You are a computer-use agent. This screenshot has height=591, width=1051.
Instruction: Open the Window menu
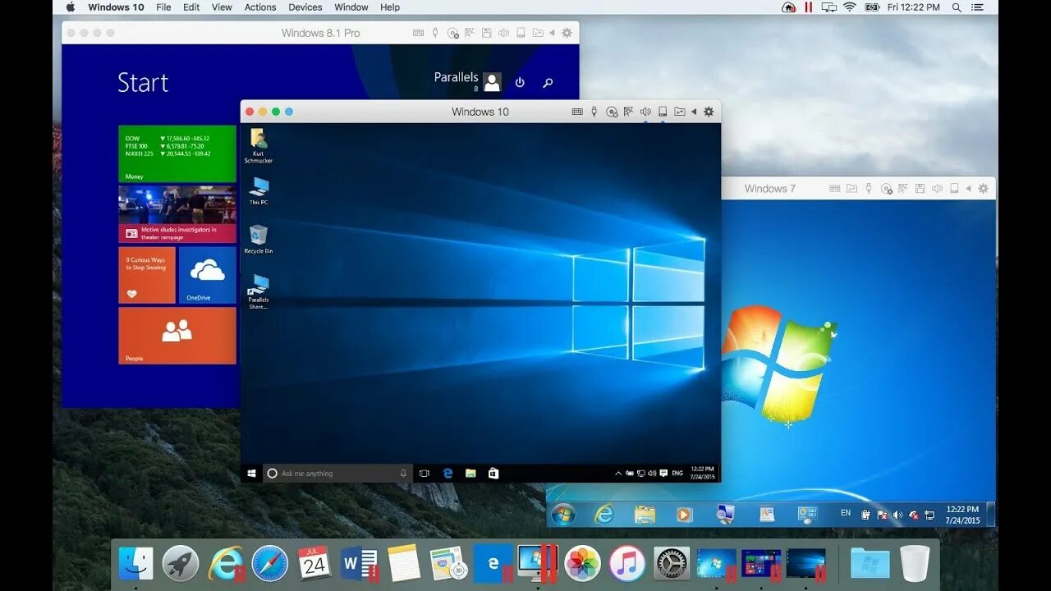point(351,7)
